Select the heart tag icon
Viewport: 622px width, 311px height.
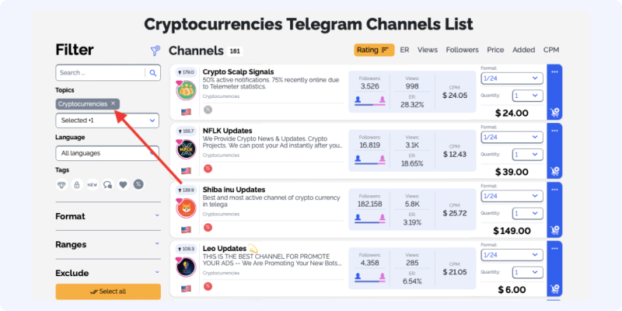click(x=124, y=184)
